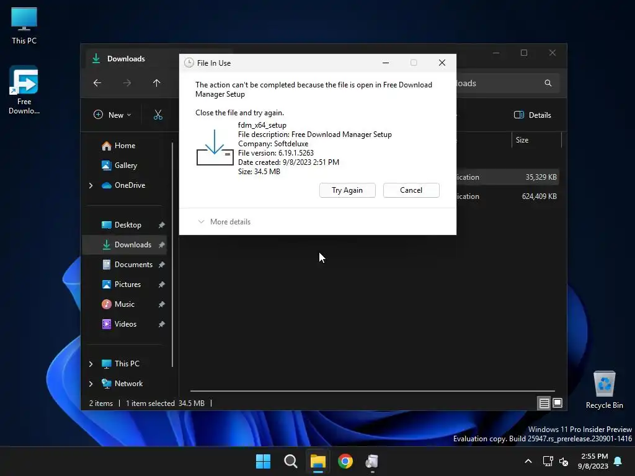Go back in File Explorer
This screenshot has height=476, width=635.
pos(97,83)
